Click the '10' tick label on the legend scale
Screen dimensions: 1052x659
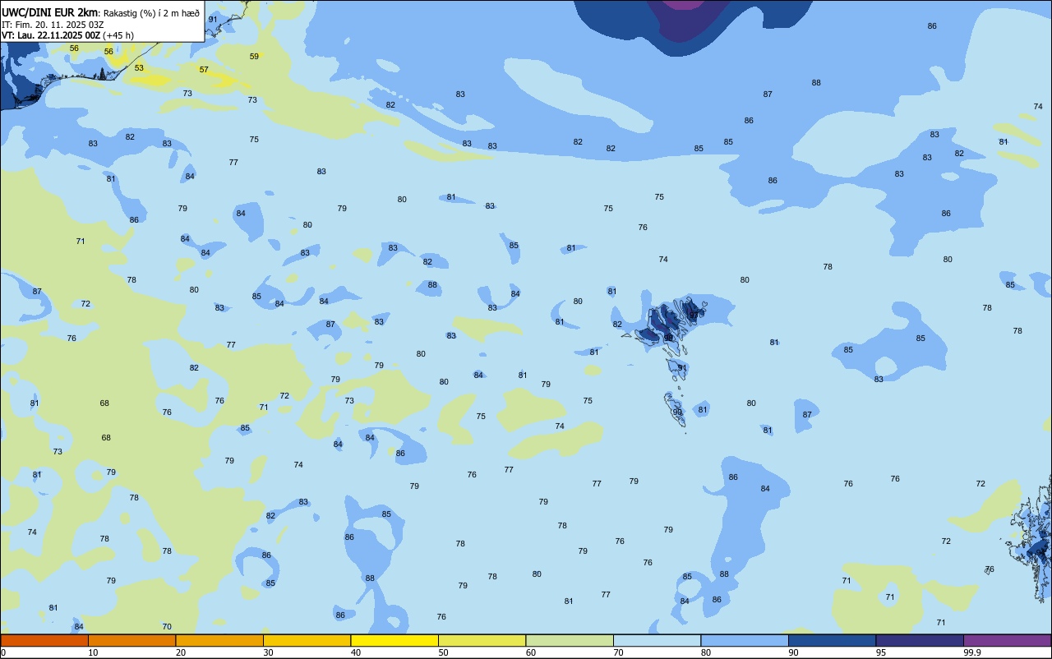click(94, 652)
